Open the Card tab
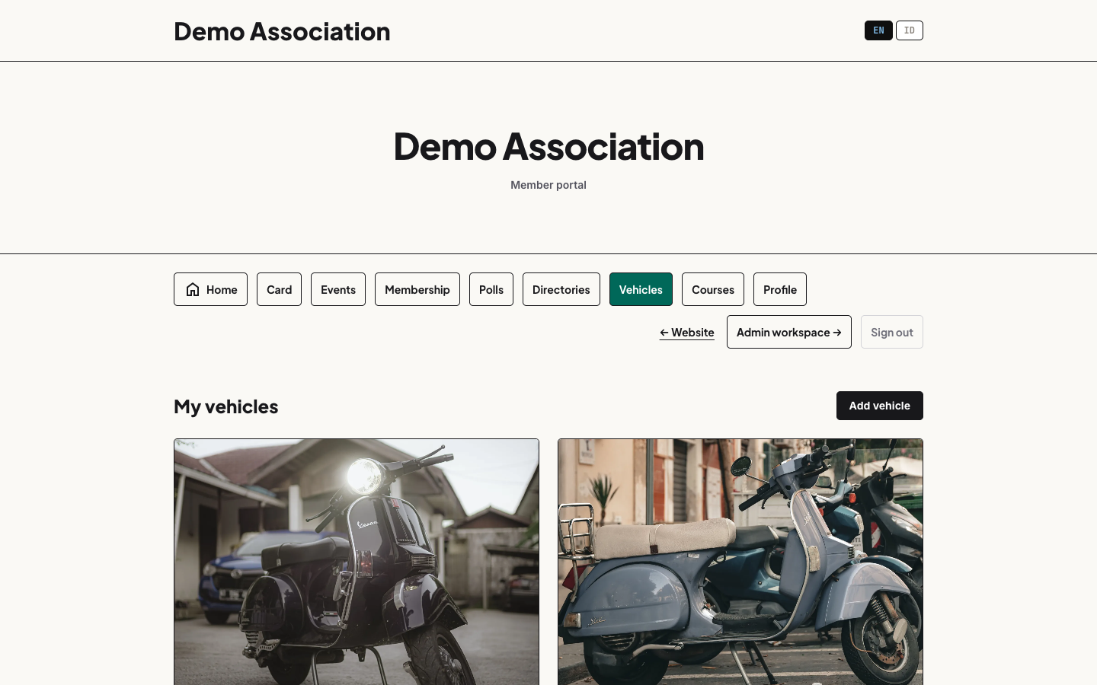Viewport: 1097px width, 685px height. (x=279, y=289)
